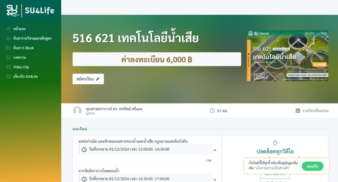Screen dimensions: 338x182
Task: Click the Video Clip play icon
Action: [x=8, y=67]
